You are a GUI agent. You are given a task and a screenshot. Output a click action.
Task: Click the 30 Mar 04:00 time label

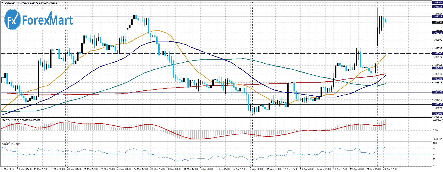click(x=174, y=169)
